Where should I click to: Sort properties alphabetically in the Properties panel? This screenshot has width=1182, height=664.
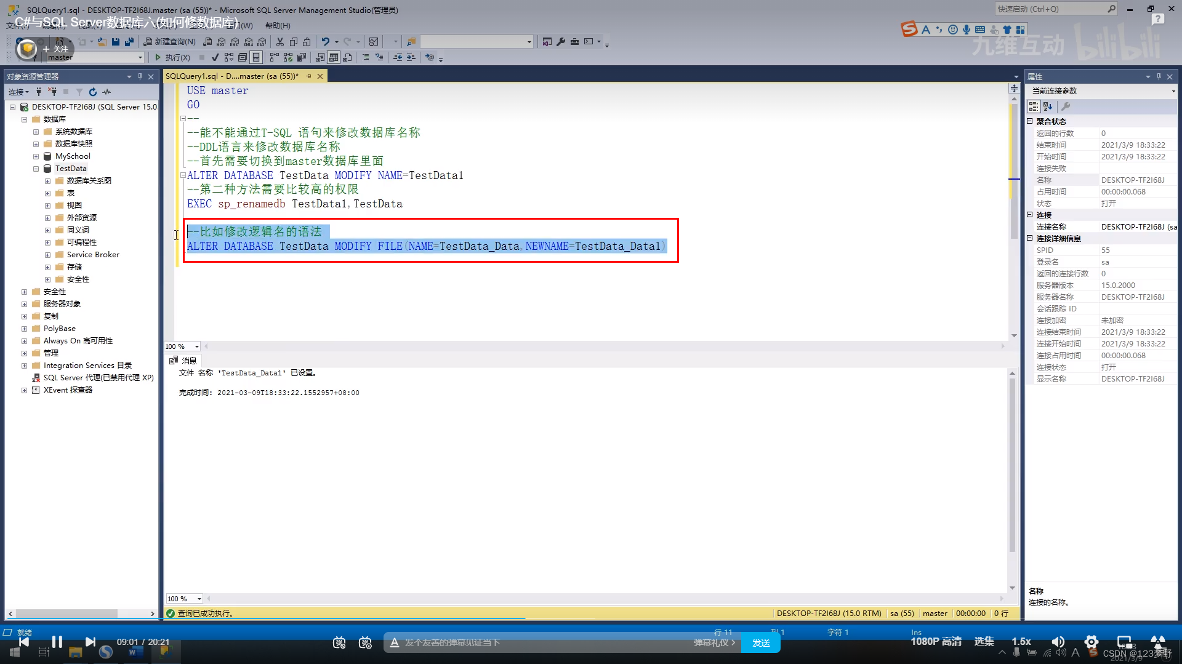point(1048,106)
